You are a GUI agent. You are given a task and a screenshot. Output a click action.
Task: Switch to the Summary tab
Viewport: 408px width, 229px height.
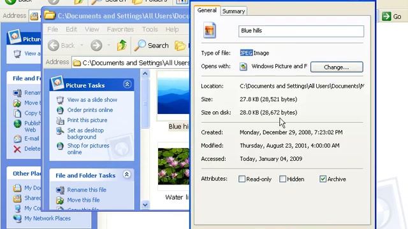pos(233,11)
